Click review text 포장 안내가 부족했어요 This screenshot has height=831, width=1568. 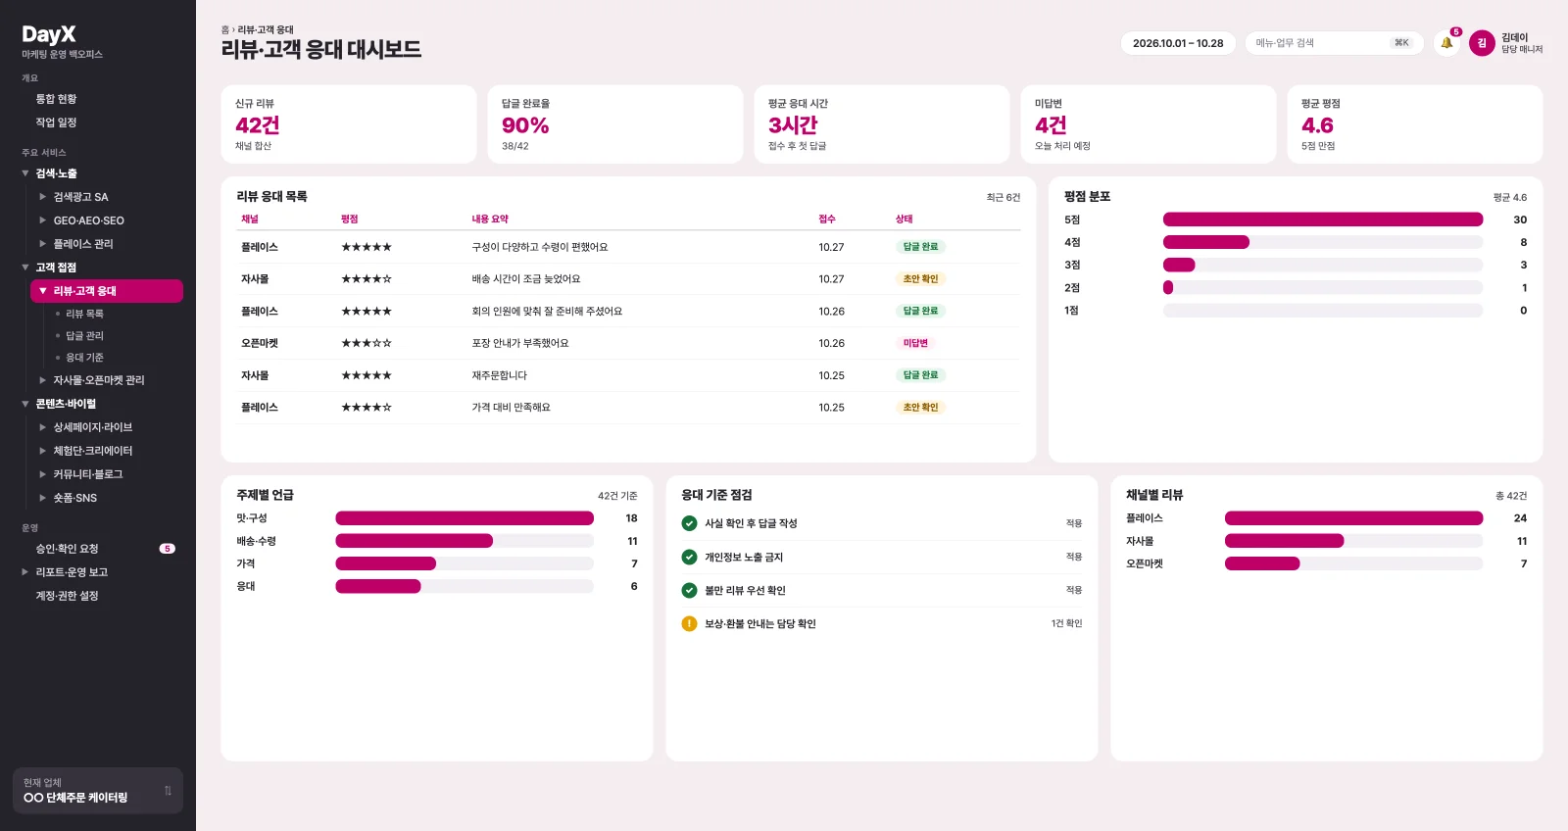click(x=520, y=343)
